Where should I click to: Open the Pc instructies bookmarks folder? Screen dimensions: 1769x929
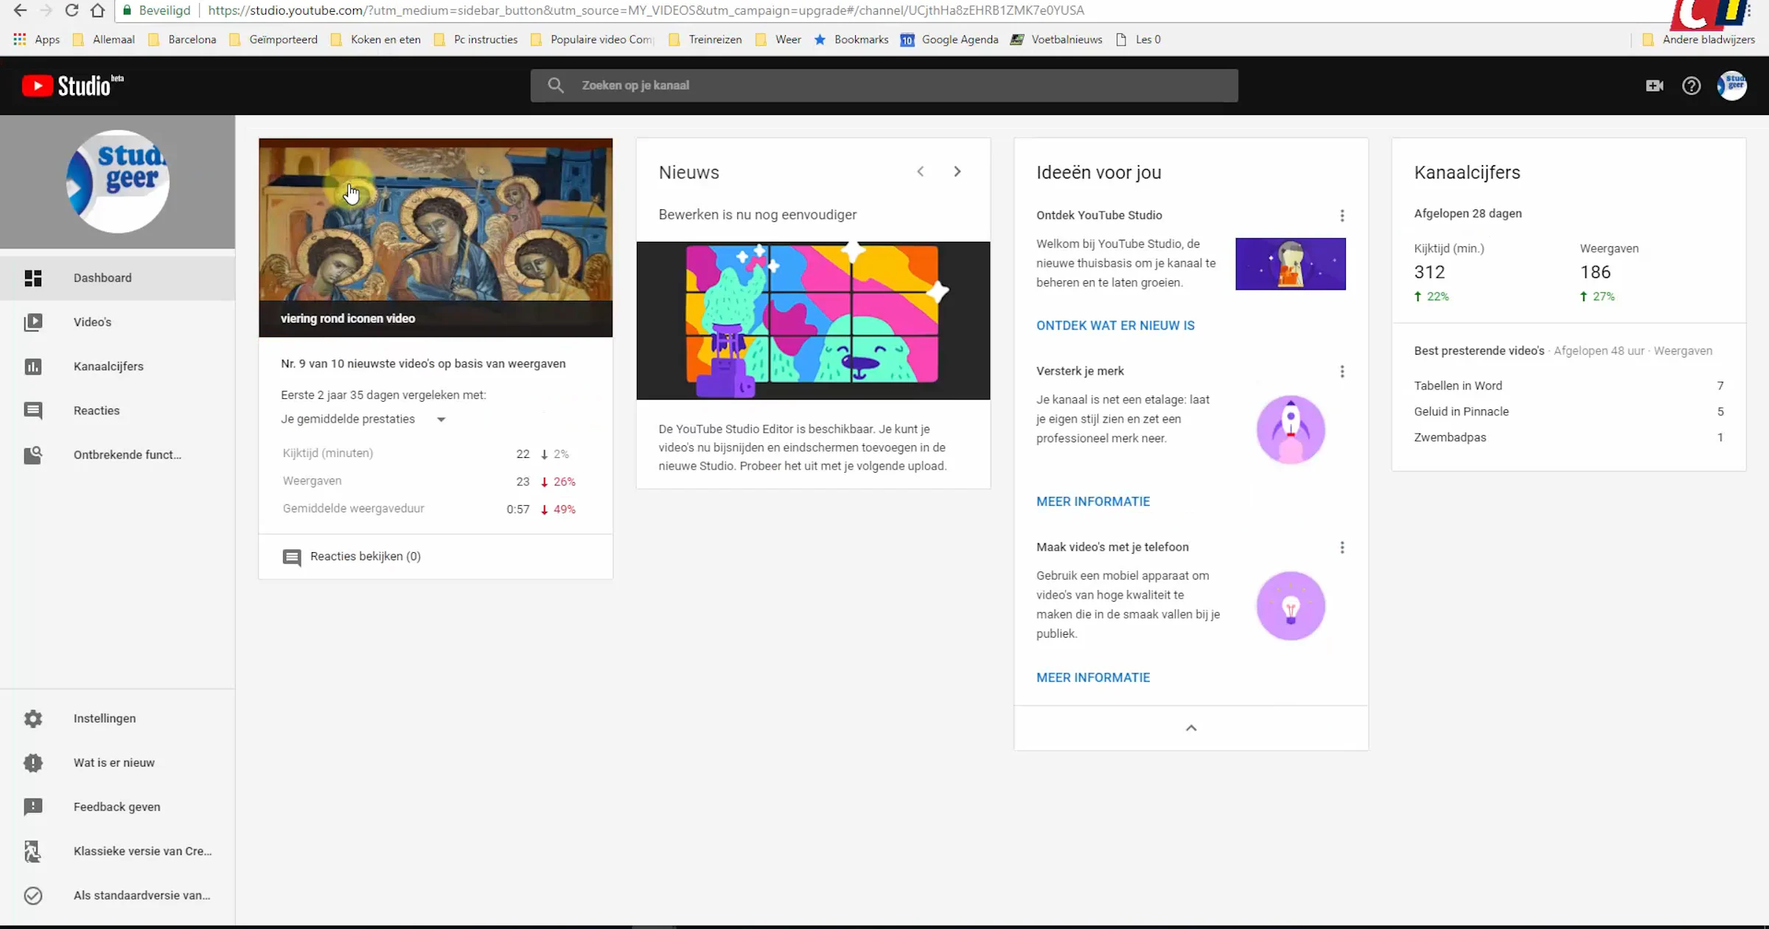pos(476,39)
